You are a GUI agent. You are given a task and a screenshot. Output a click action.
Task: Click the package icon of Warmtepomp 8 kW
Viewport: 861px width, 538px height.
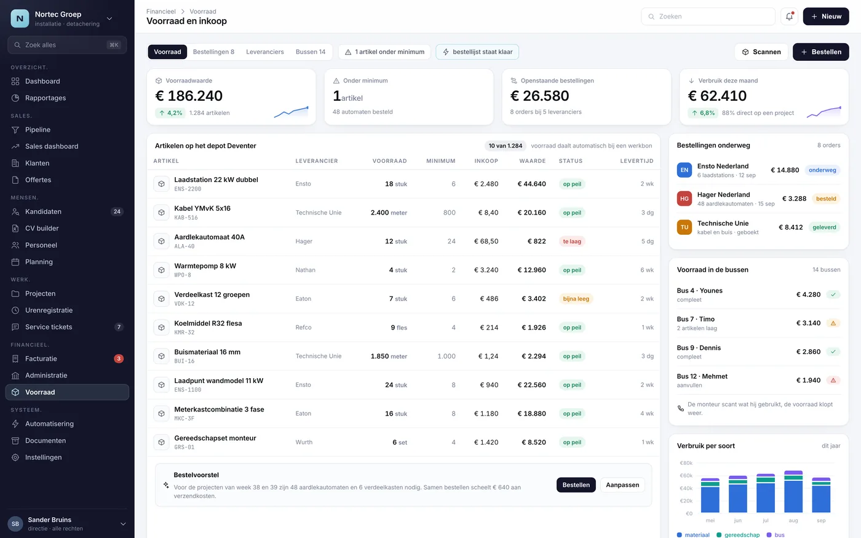(x=161, y=270)
